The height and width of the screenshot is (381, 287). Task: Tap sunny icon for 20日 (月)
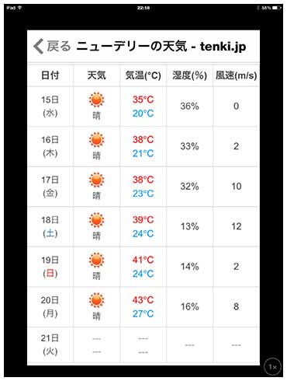[x=96, y=300]
